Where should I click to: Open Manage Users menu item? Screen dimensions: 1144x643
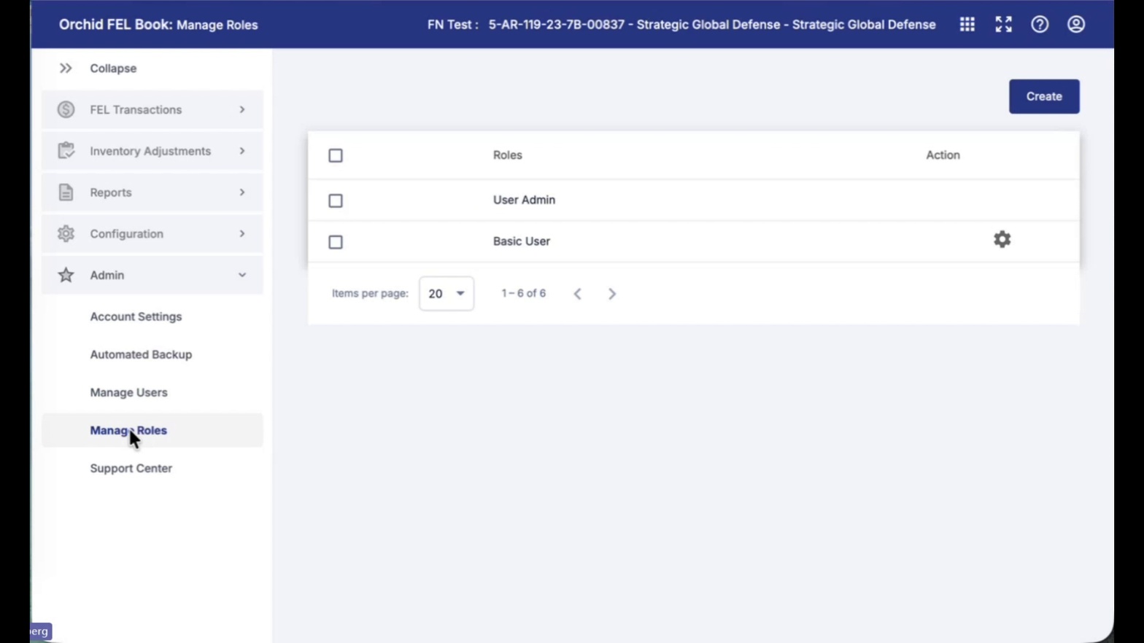pos(128,392)
